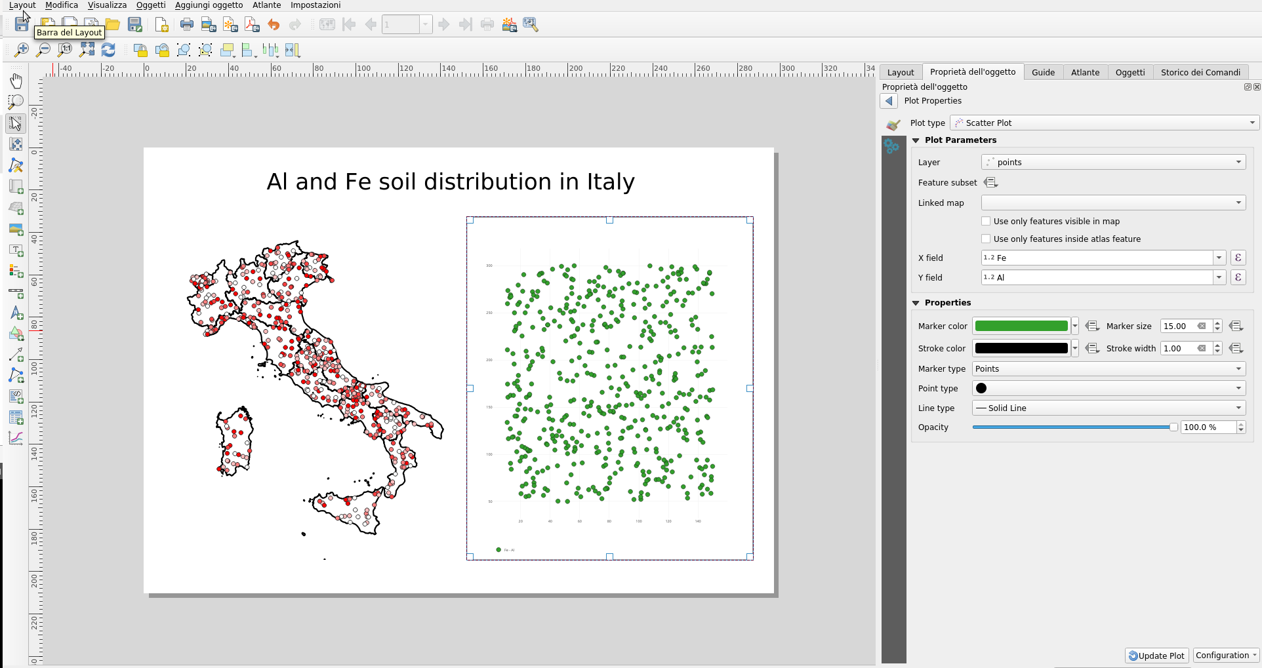Pick the Add north arrow tool
This screenshot has height=668, width=1262.
pos(16,311)
